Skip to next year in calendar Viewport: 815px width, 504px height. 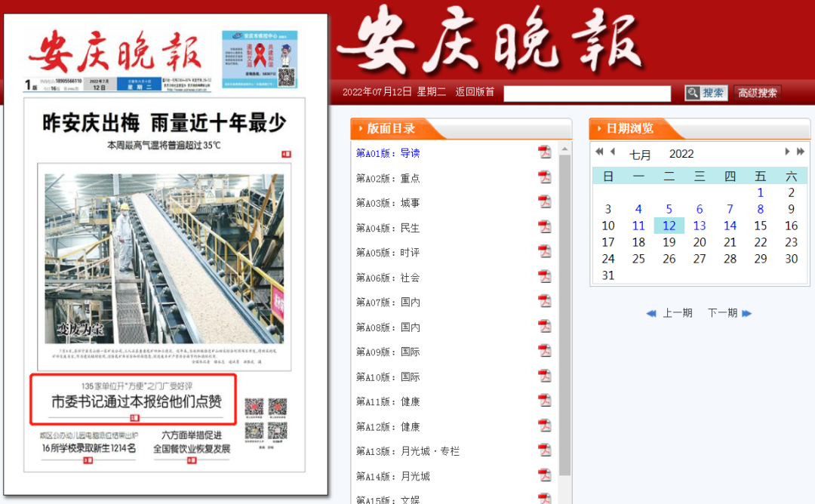point(800,152)
